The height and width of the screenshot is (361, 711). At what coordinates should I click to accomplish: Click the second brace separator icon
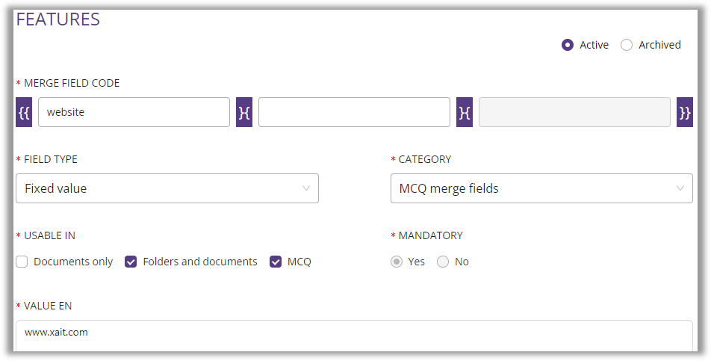click(465, 112)
